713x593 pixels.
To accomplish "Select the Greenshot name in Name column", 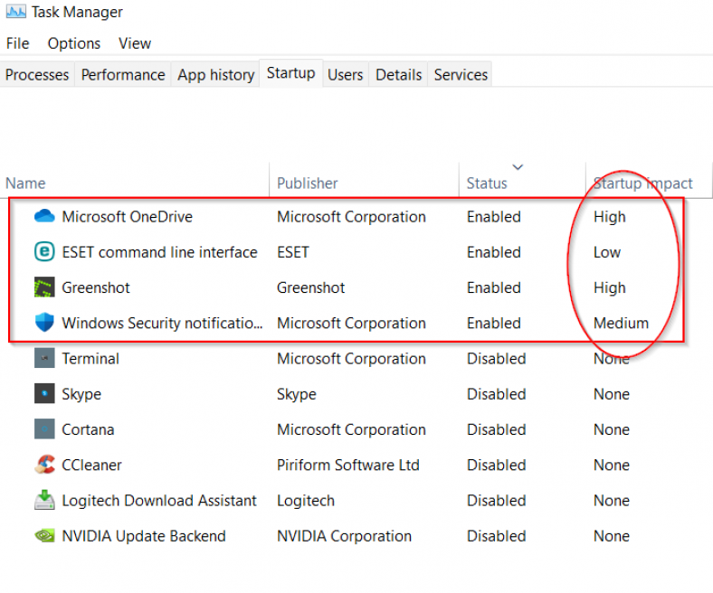I will (x=96, y=287).
